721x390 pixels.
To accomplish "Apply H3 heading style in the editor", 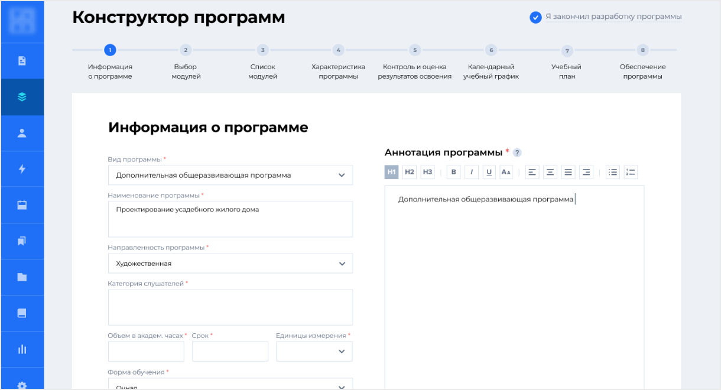I will 428,172.
